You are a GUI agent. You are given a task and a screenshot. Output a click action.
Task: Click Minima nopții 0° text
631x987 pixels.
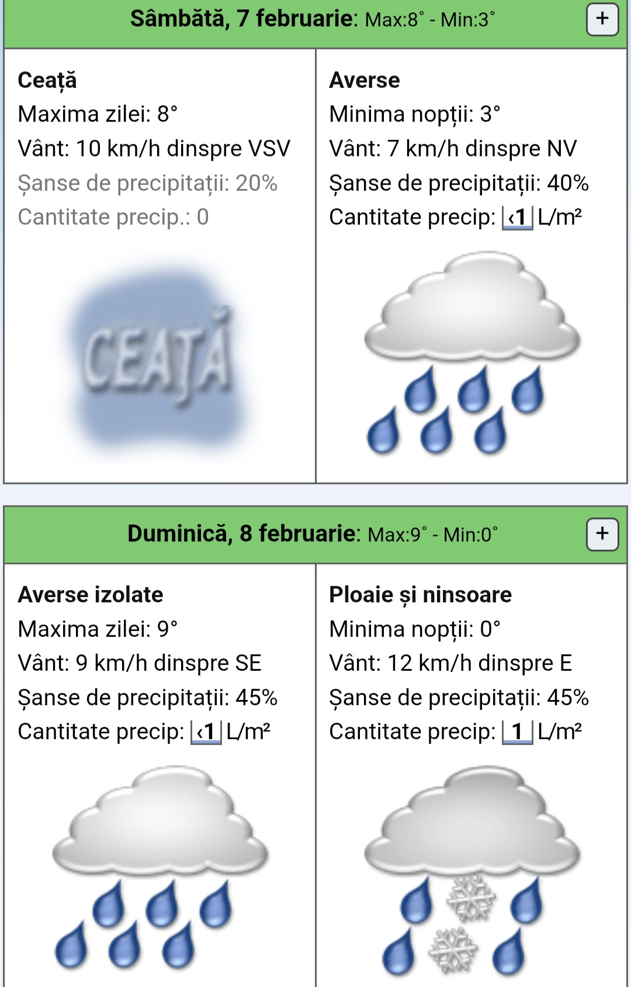click(x=415, y=629)
